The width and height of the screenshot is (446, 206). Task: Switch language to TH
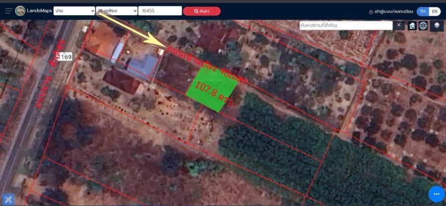tap(422, 11)
